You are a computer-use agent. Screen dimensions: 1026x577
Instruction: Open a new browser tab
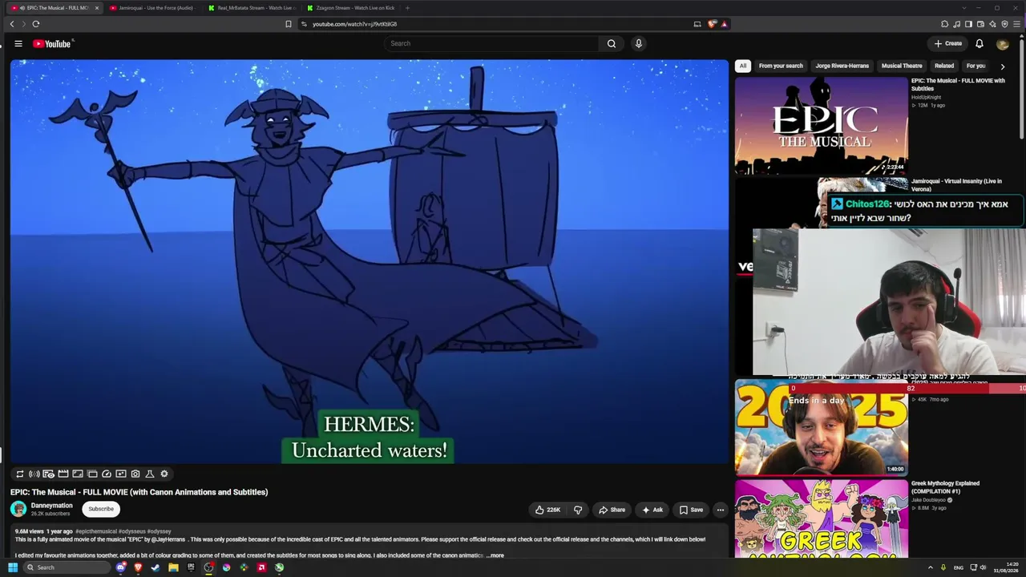[407, 8]
